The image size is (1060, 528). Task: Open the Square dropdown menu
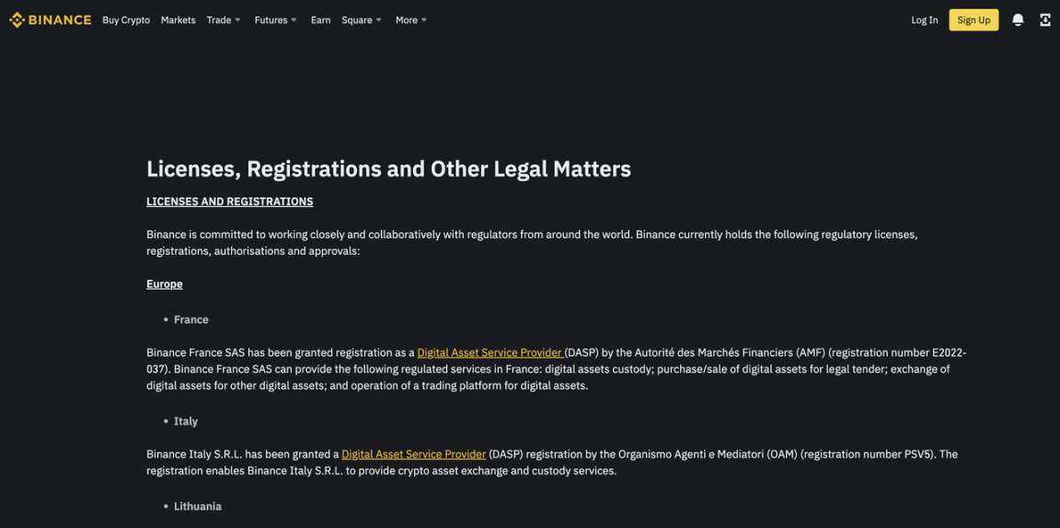point(362,20)
